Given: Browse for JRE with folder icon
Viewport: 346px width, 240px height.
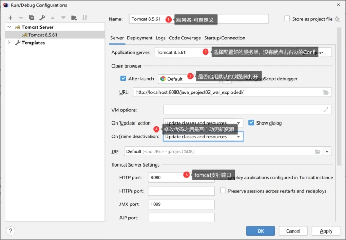Looking at the screenshot, I should pyautogui.click(x=318, y=152).
